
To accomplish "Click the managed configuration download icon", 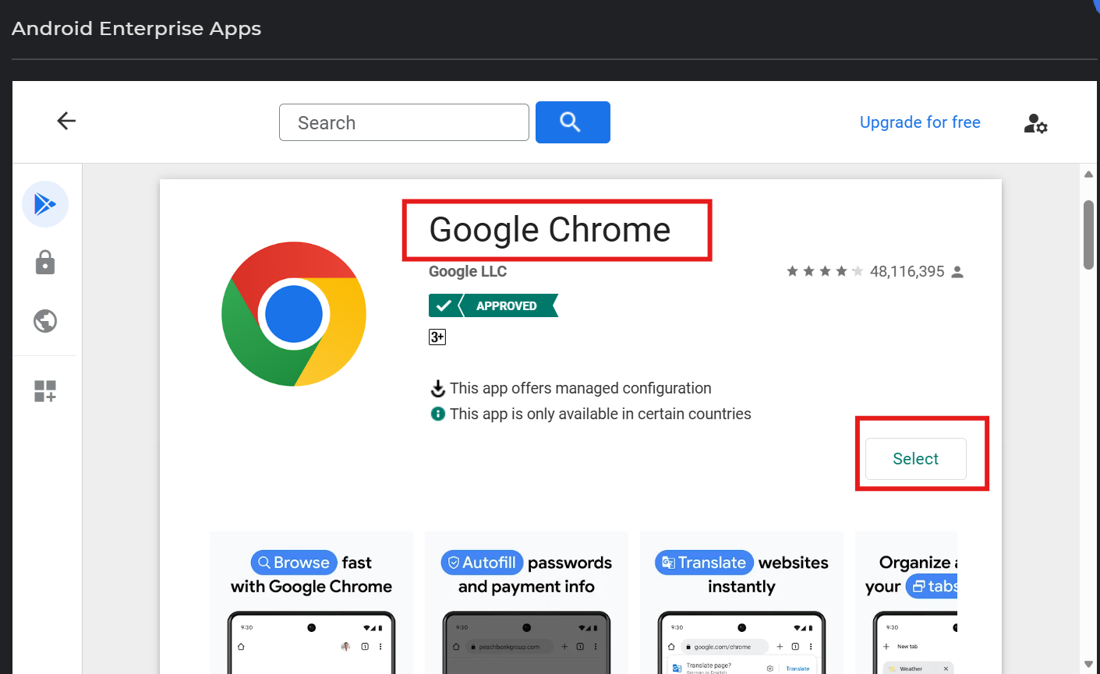I will pos(438,388).
